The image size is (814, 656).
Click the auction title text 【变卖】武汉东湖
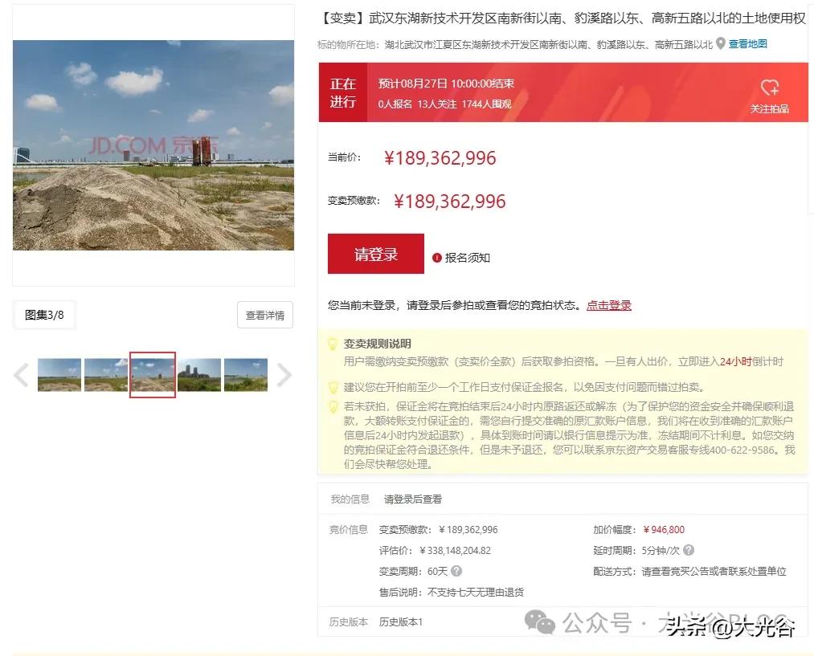tap(562, 18)
